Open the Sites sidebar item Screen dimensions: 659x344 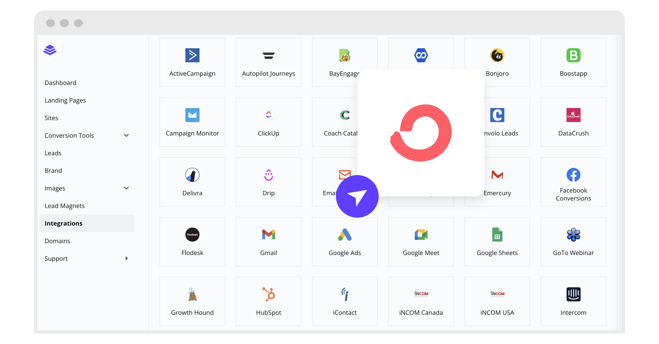coord(51,118)
